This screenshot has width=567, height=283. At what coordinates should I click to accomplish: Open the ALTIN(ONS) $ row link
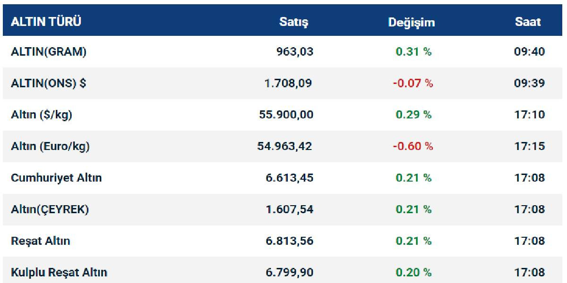click(x=49, y=83)
